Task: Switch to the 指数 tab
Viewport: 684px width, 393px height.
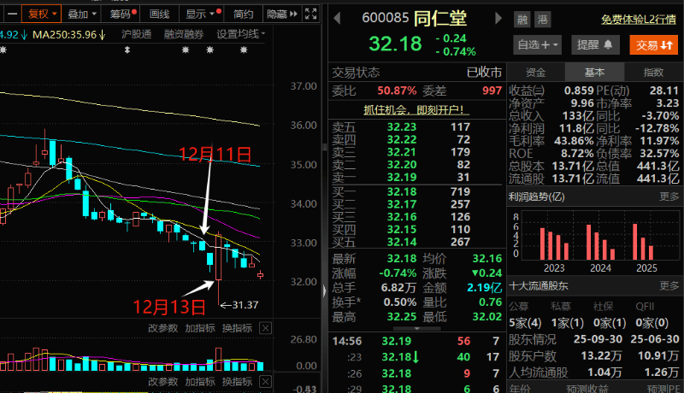Action: (653, 73)
